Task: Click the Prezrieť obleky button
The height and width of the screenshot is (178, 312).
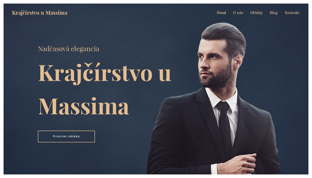Action: (x=66, y=136)
